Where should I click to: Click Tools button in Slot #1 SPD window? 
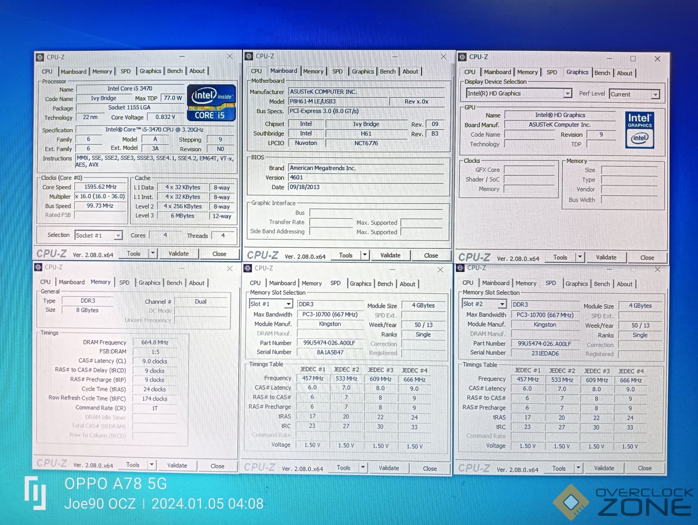click(x=343, y=468)
